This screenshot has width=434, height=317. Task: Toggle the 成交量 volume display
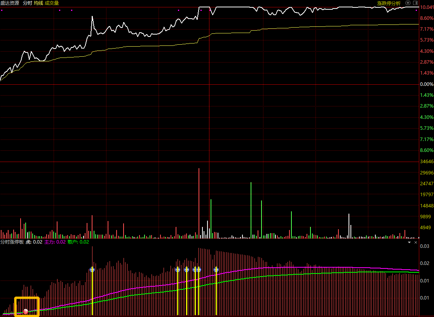click(52, 3)
